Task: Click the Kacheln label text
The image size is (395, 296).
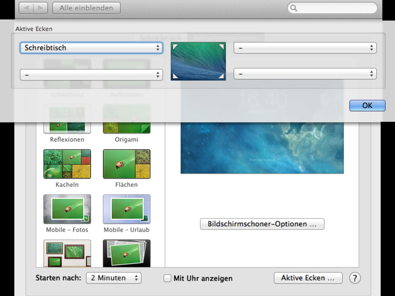Action: click(67, 184)
